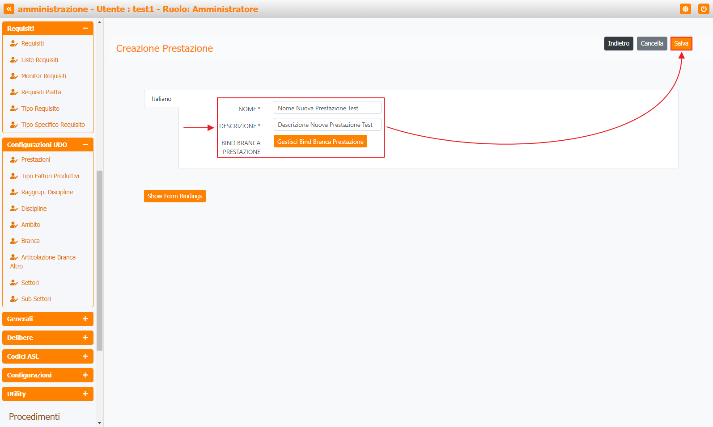
Task: Click the user icon beside Branca
Action: (x=14, y=241)
